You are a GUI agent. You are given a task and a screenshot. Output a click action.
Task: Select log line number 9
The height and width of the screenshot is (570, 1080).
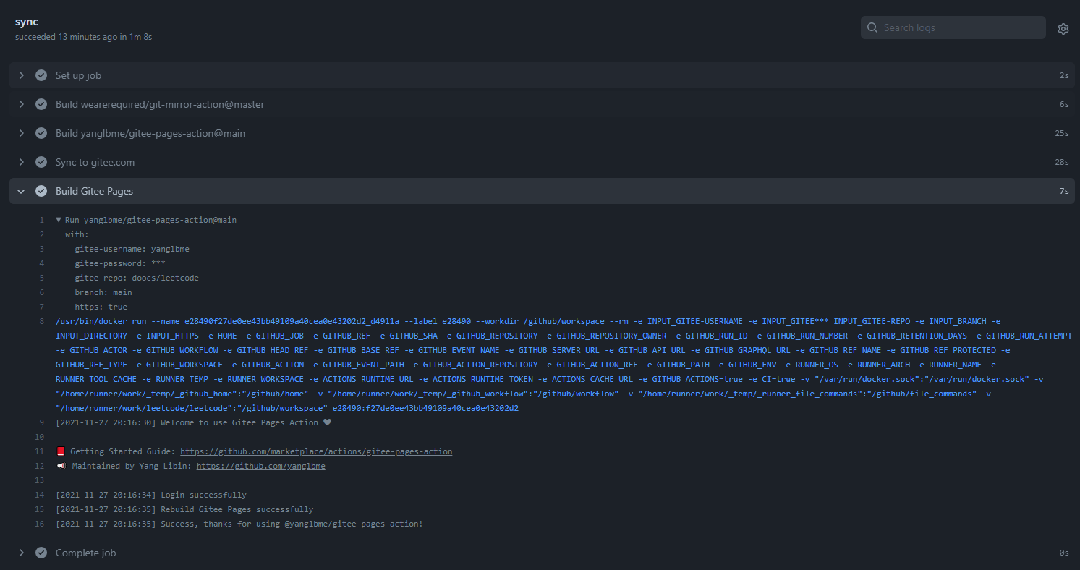pyautogui.click(x=41, y=422)
